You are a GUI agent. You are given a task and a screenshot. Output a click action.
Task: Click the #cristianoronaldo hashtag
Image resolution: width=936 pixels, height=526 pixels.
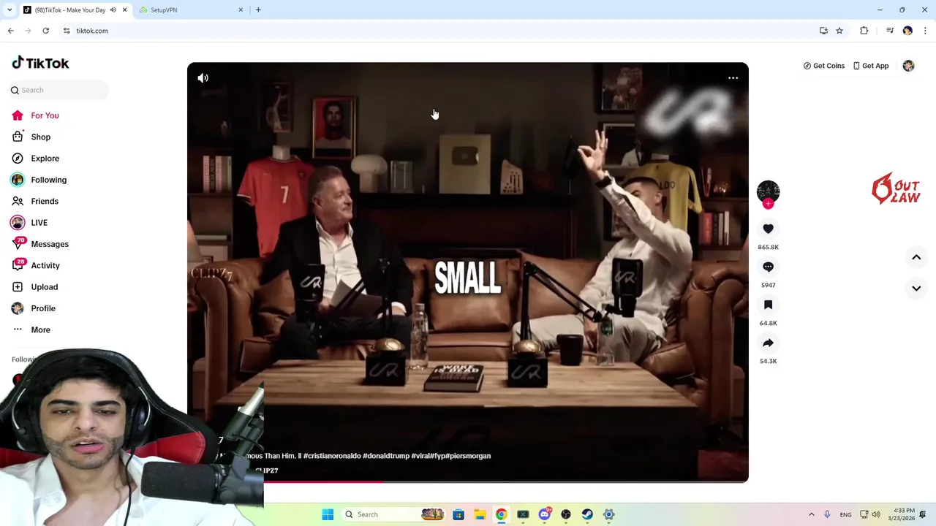pyautogui.click(x=332, y=456)
